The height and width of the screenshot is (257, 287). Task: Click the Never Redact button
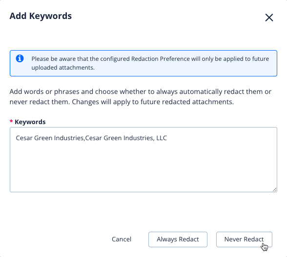coord(244,239)
